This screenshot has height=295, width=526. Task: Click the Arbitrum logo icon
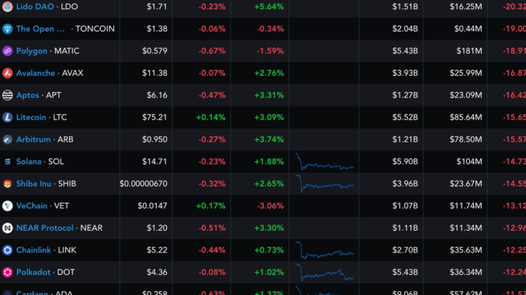pyautogui.click(x=8, y=139)
